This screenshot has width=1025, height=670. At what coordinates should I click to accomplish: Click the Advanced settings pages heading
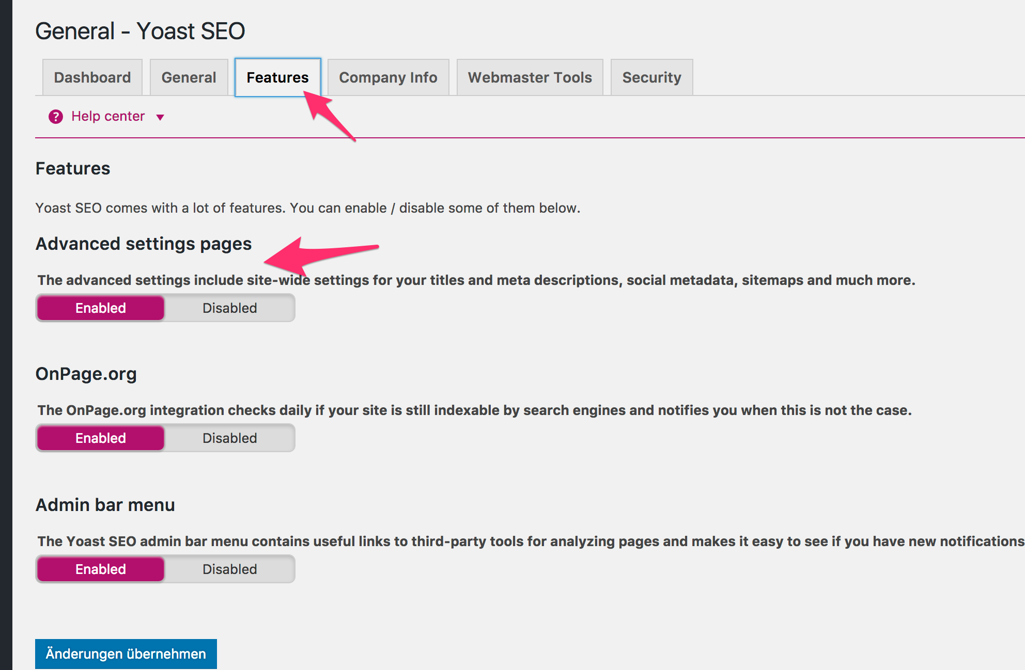tap(144, 244)
